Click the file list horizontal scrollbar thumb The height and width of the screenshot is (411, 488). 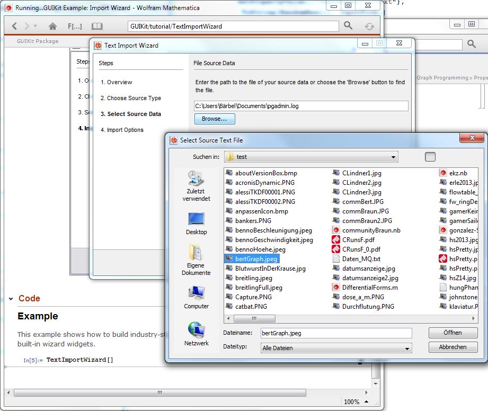pos(254,318)
